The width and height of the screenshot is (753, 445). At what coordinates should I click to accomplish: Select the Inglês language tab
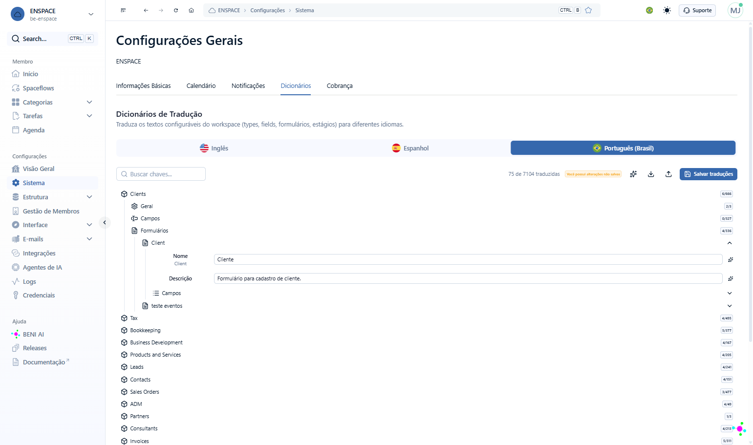pyautogui.click(x=214, y=148)
